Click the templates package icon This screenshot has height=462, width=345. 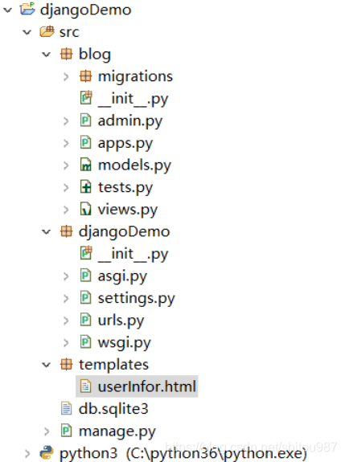[66, 365]
